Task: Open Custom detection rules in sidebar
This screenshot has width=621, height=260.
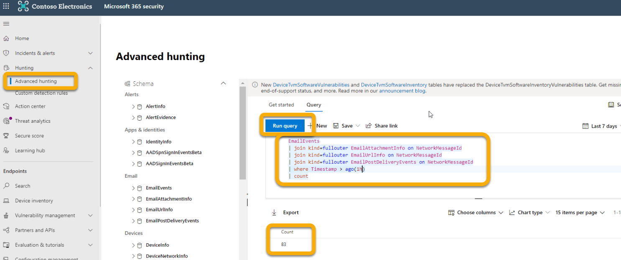Action: [x=41, y=93]
